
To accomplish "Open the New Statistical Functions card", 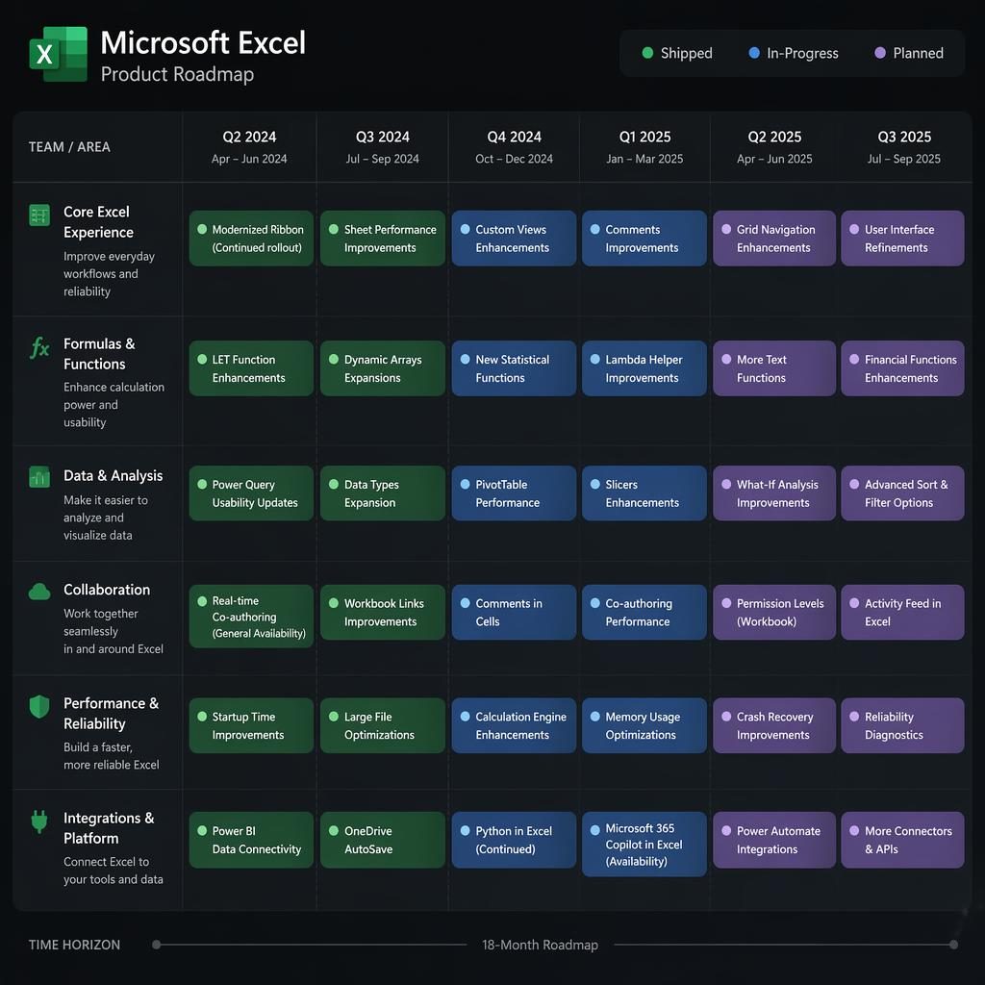I will pyautogui.click(x=514, y=368).
